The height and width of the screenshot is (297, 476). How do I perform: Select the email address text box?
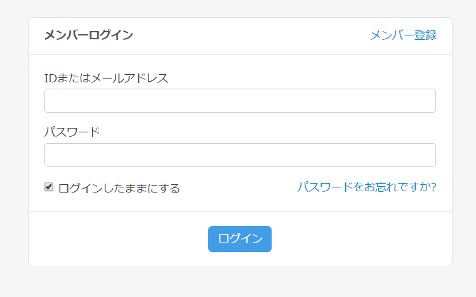click(240, 101)
